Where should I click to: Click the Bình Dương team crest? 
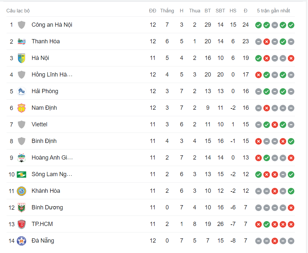tap(21, 207)
